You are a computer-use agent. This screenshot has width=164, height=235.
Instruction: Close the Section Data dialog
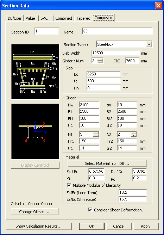pyautogui.click(x=158, y=6)
